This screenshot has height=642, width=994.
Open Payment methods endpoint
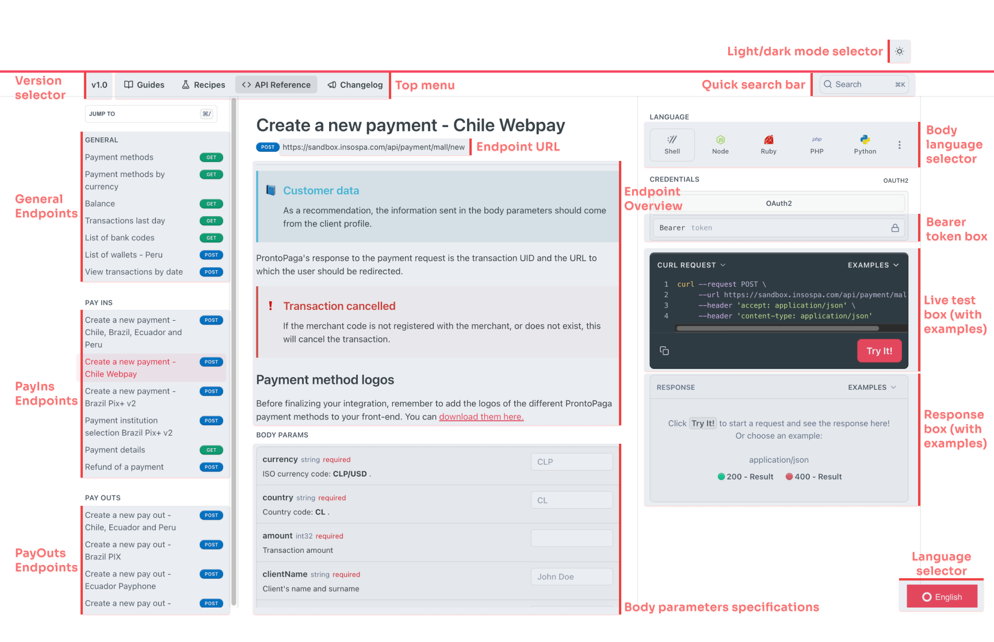154,157
